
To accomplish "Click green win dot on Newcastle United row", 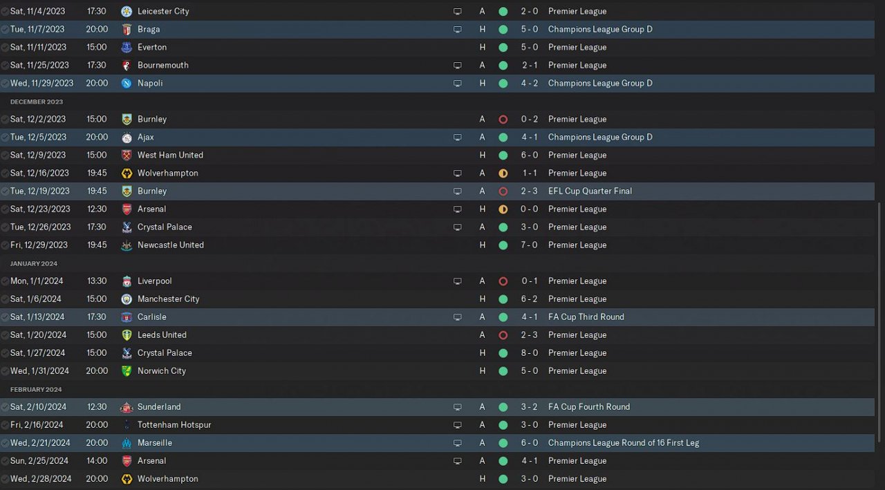I will [x=503, y=245].
